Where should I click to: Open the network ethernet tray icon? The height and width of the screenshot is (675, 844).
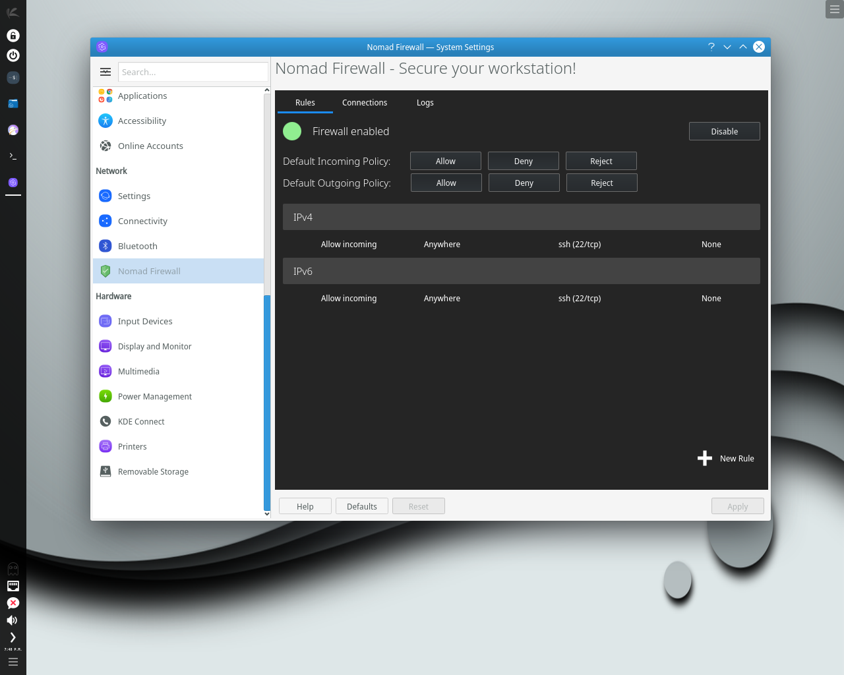[x=13, y=586]
